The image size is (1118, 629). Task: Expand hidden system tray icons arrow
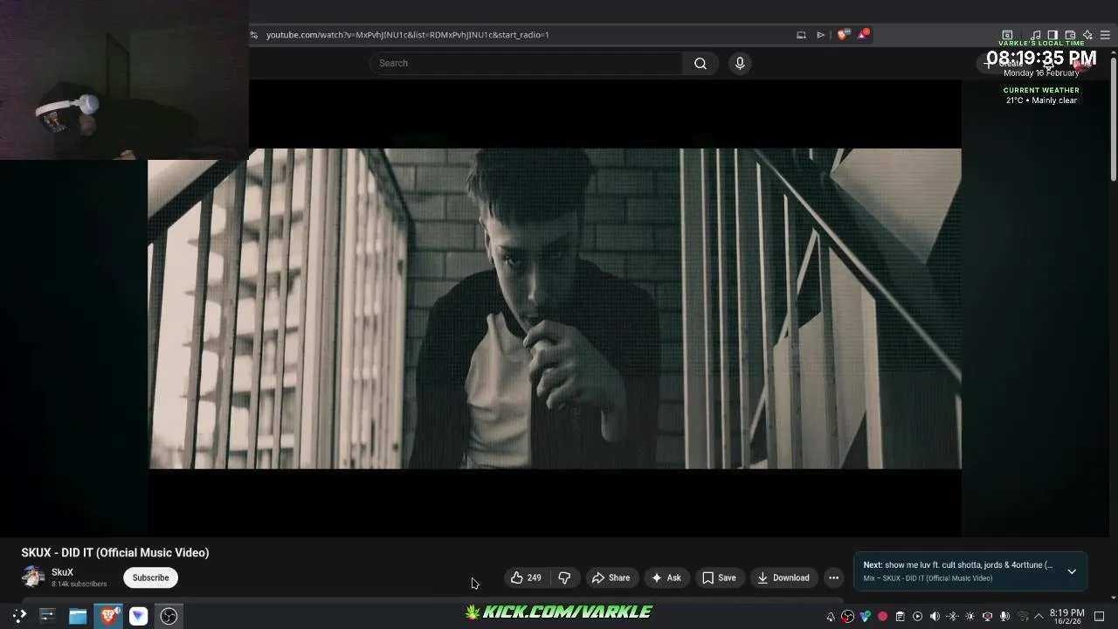point(1039,617)
